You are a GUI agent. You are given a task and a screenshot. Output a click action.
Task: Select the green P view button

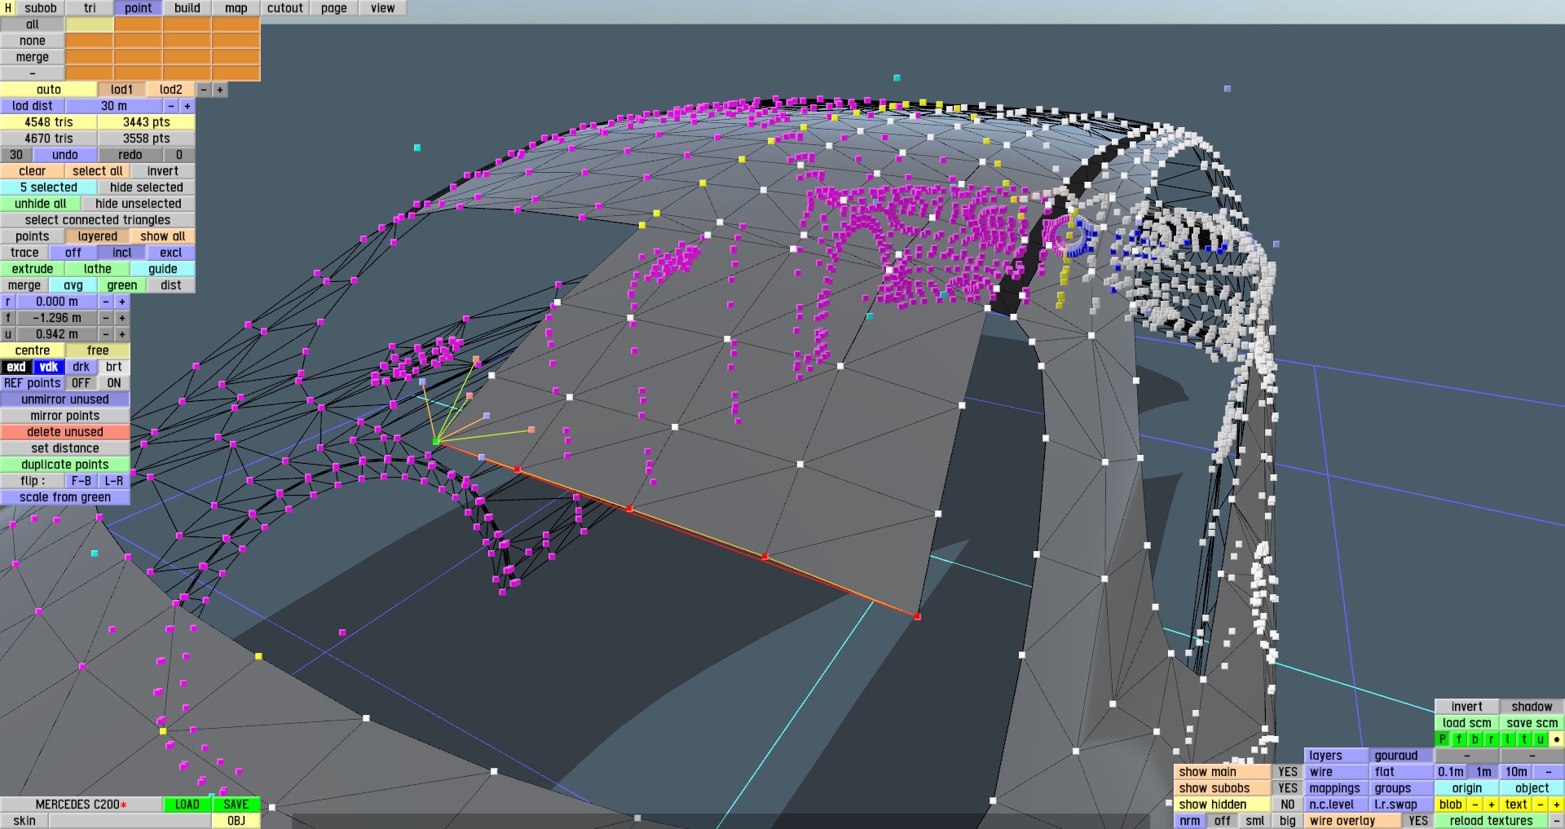pyautogui.click(x=1443, y=739)
